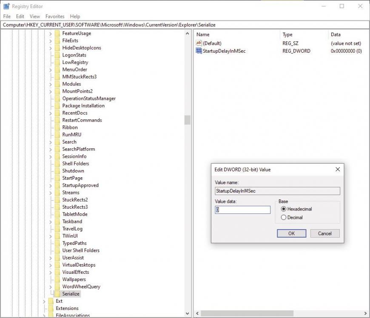This screenshot has width=370, height=318.
Task: Click the Value name field
Action: (x=277, y=191)
